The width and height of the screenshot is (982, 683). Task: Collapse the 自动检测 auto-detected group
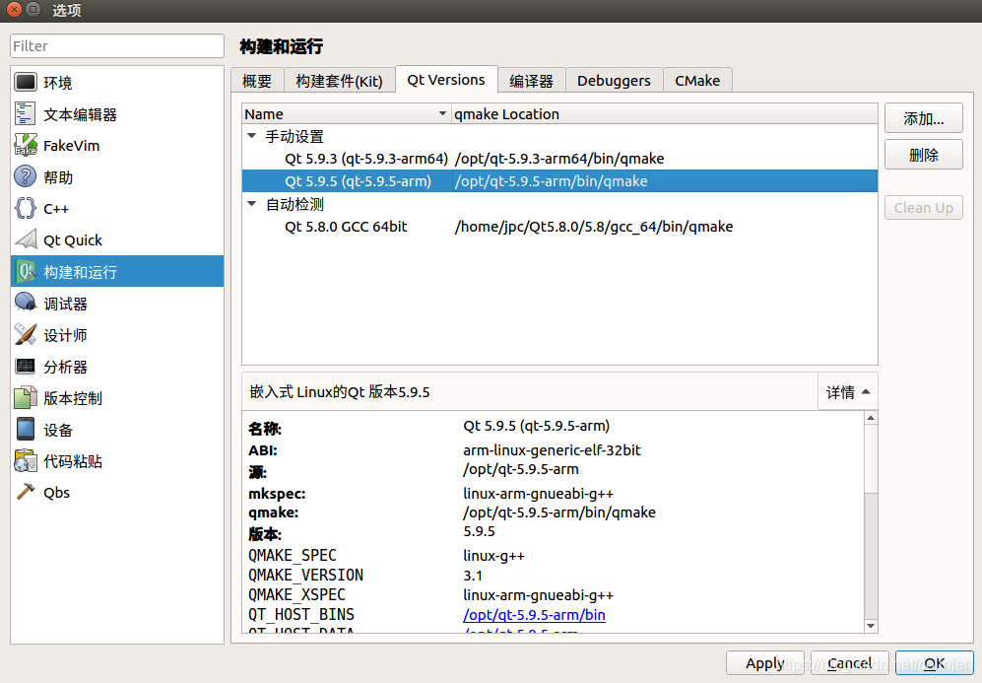point(252,204)
